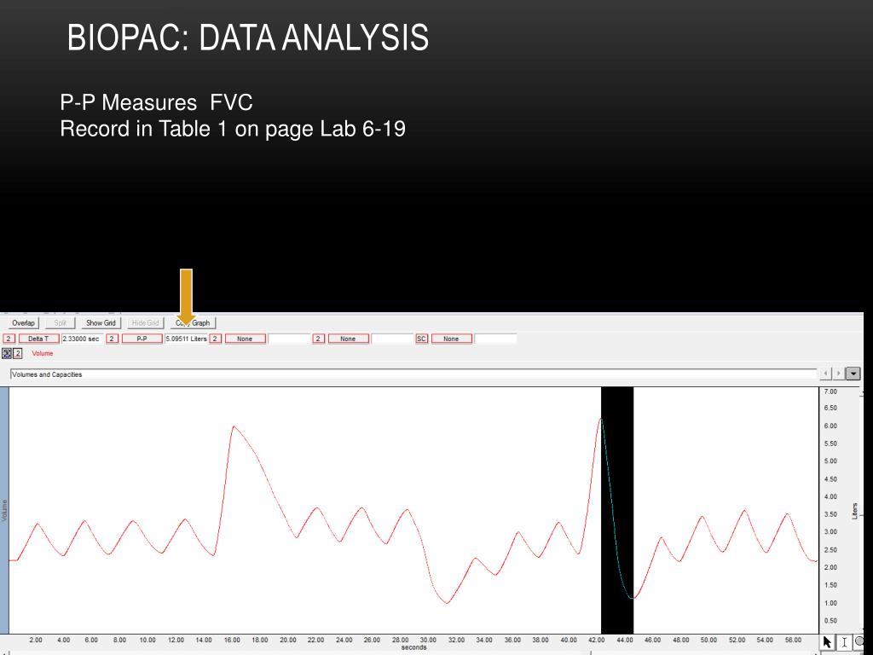Screen dimensions: 873x655
Task: Click the 30.00 tick on the time axis
Action: point(428,640)
